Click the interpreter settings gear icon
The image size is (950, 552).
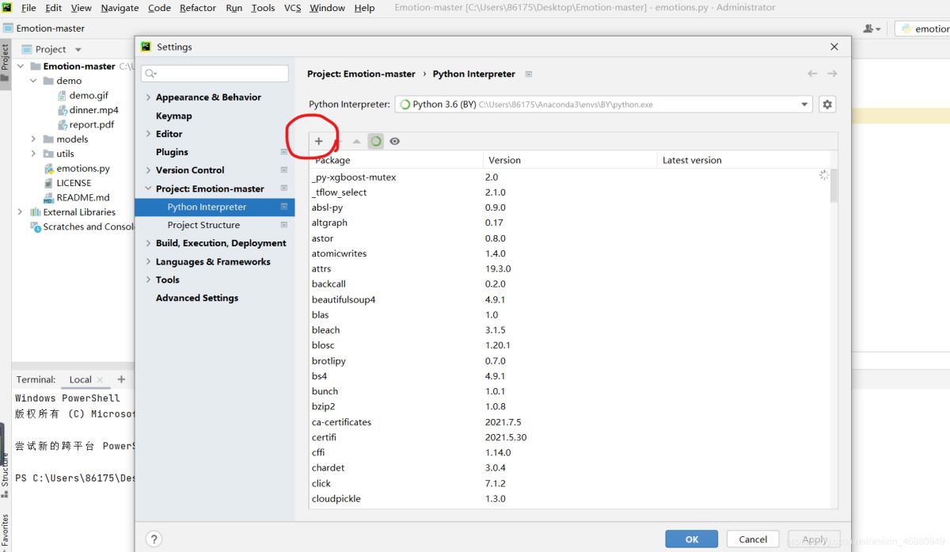[827, 105]
